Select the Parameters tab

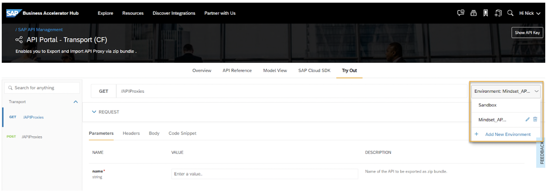(101, 133)
